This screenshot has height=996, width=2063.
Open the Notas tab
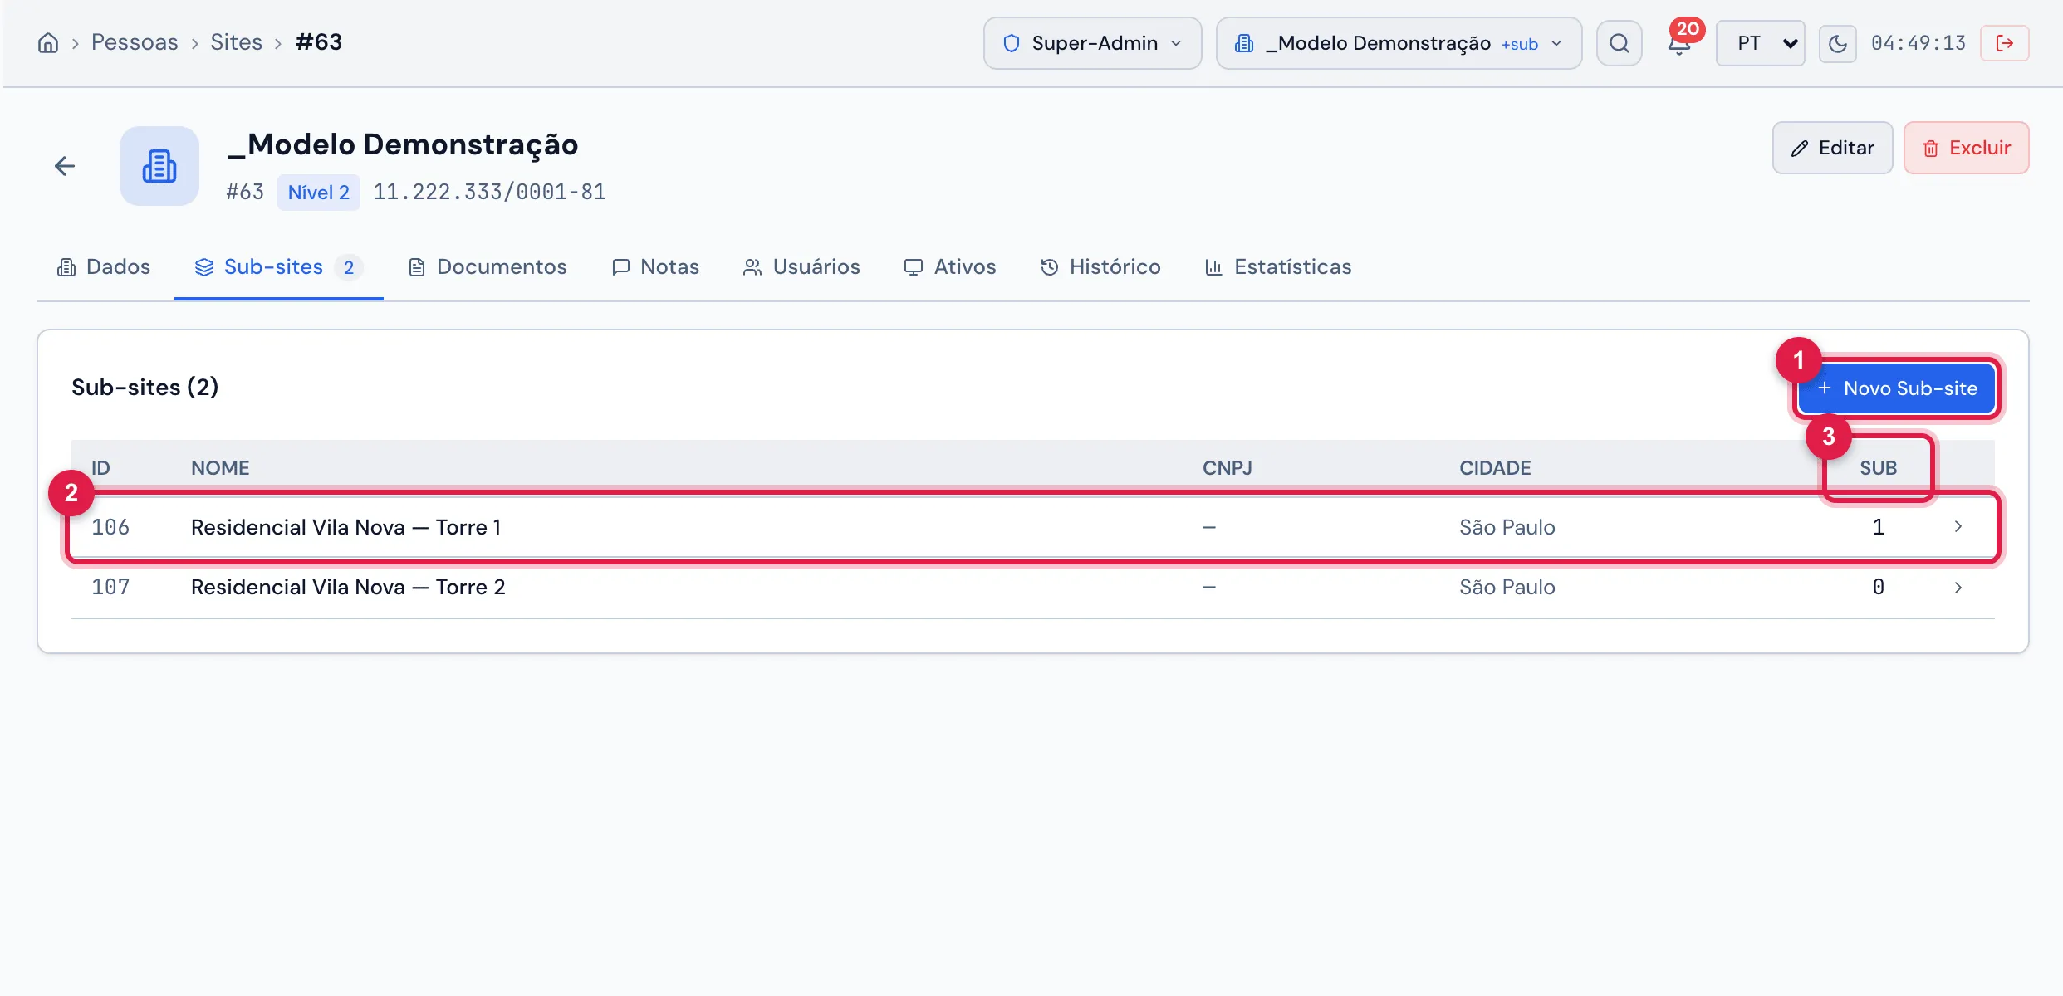tap(655, 267)
